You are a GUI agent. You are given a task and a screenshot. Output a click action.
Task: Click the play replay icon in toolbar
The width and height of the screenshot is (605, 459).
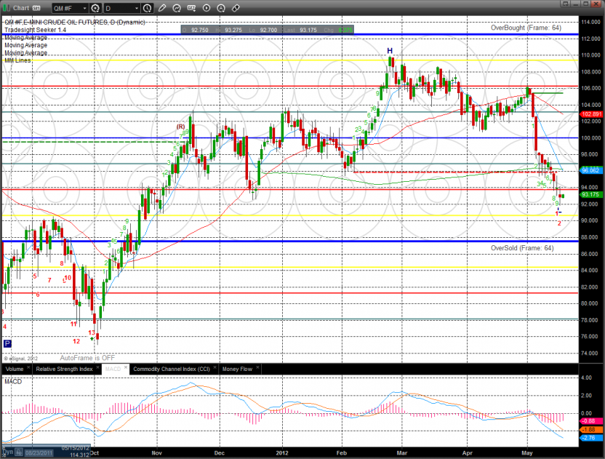pos(207,8)
